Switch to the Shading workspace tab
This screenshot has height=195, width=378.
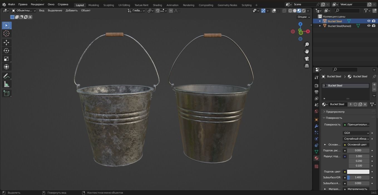(157, 5)
